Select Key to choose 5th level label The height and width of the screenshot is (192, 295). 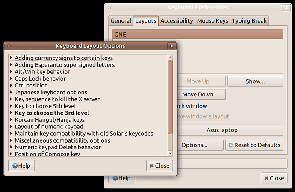click(x=45, y=106)
